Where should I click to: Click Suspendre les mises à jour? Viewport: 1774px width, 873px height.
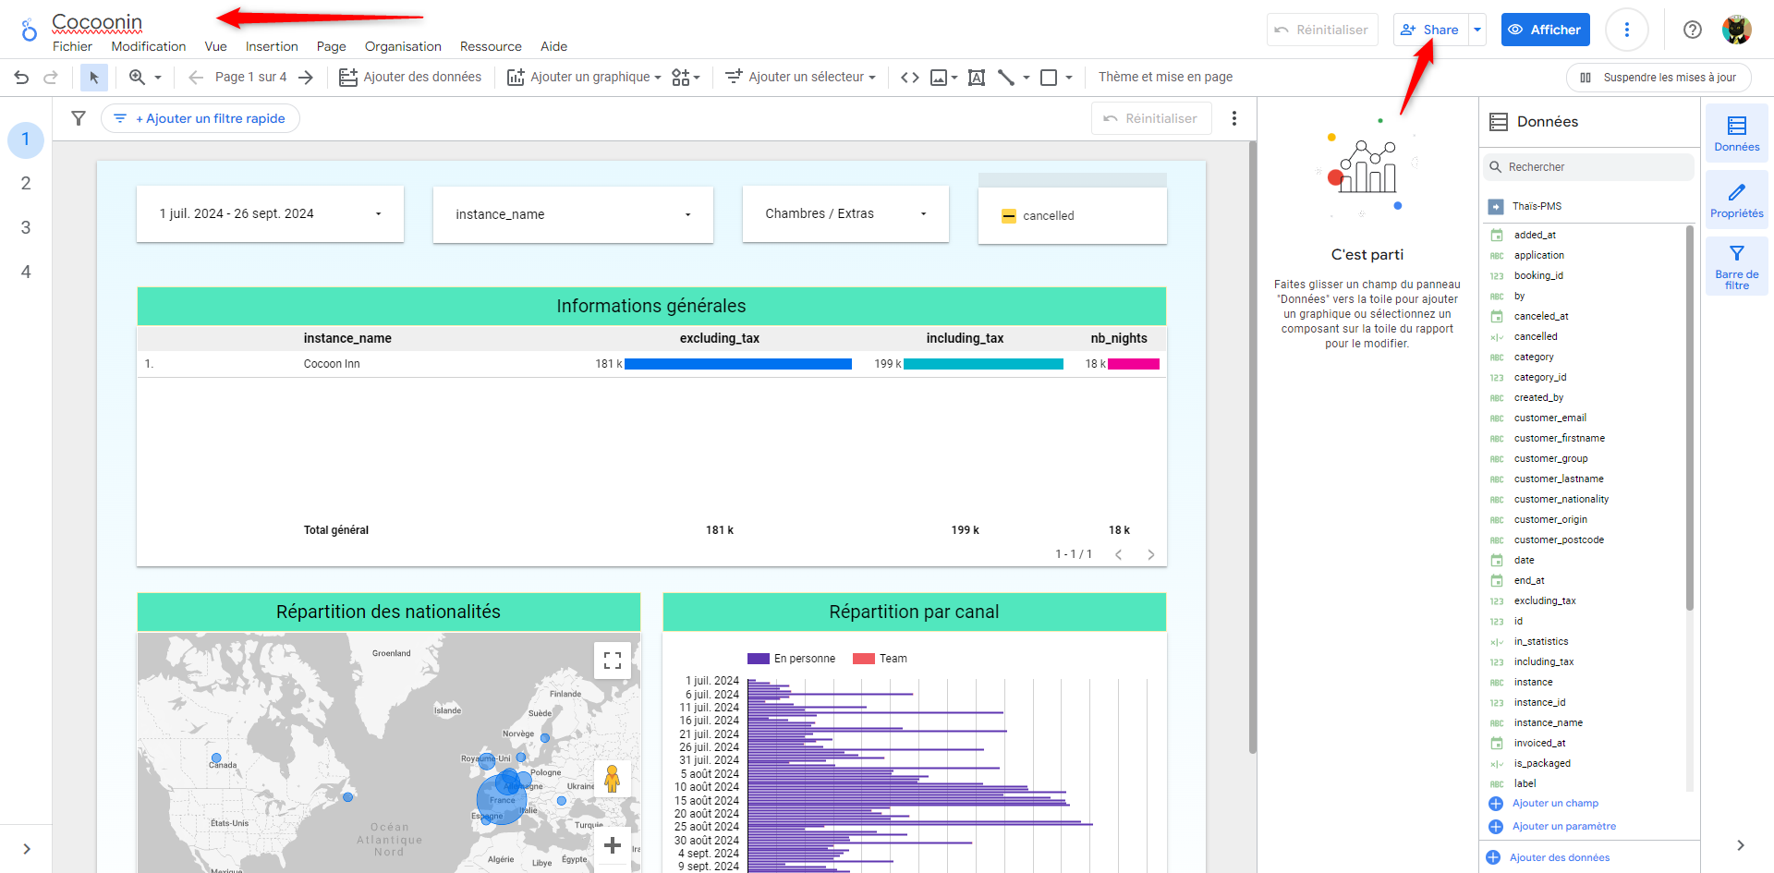pos(1659,78)
